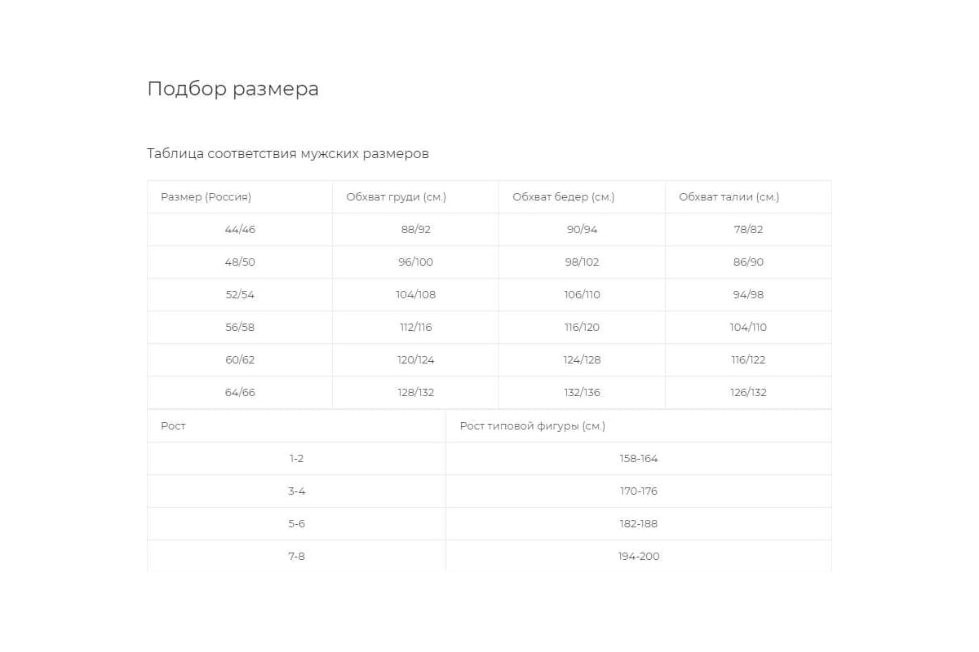Click the 64/66 size cell
This screenshot has height=652, width=979.
tap(240, 393)
